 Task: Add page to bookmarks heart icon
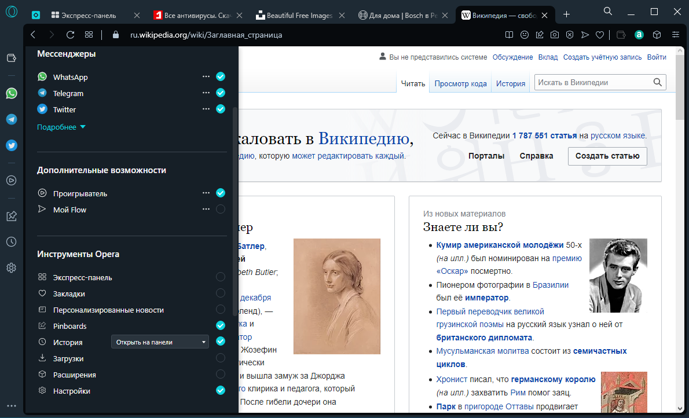point(600,35)
